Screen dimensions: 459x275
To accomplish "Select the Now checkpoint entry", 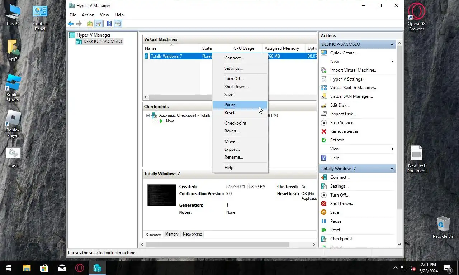I will pos(170,121).
